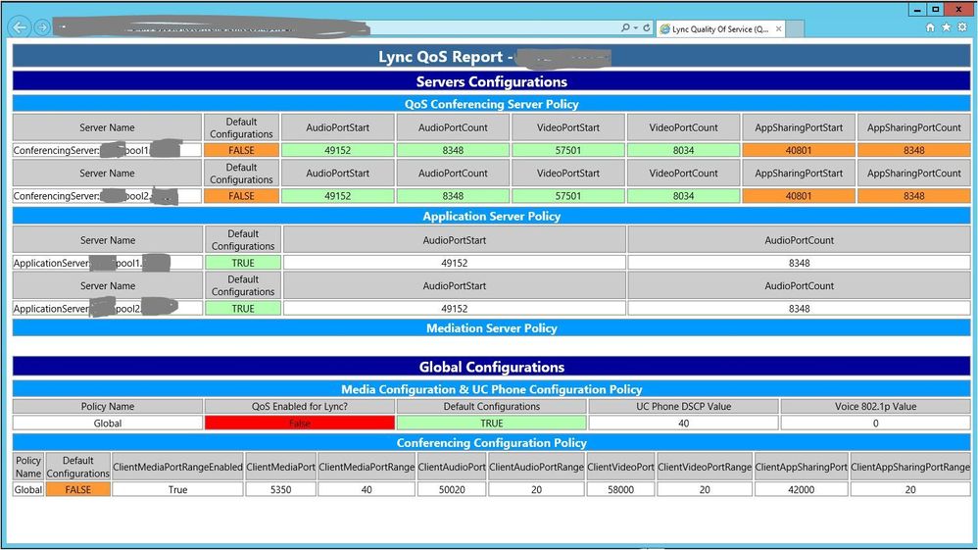Screen dimensions: 978x550
Task: Click the UC Phone DSCP Value header
Action: click(684, 406)
